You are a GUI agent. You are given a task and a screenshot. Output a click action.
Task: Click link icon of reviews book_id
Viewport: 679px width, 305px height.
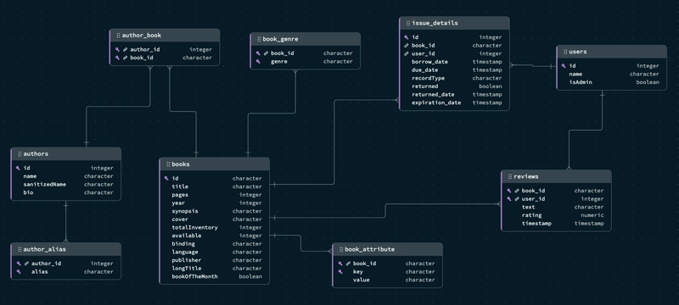pos(517,191)
